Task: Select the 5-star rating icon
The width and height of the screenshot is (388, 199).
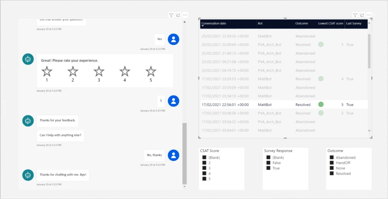Action: click(x=151, y=71)
